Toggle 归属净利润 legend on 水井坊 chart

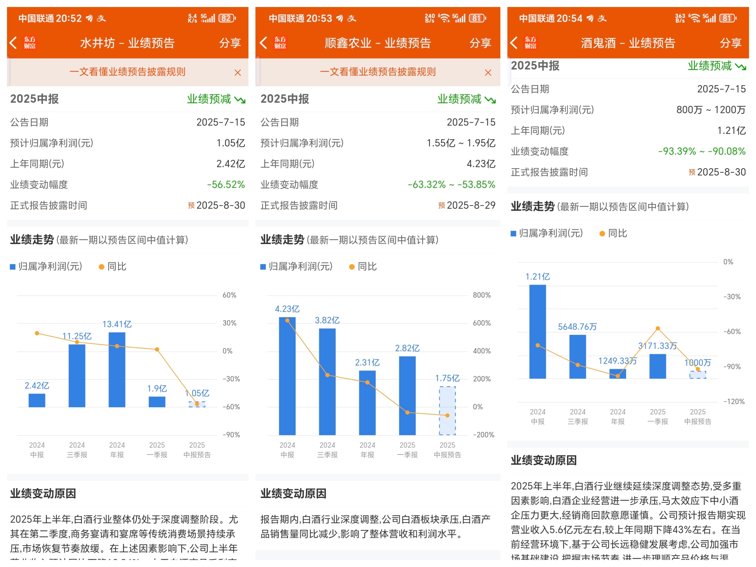pyautogui.click(x=46, y=267)
